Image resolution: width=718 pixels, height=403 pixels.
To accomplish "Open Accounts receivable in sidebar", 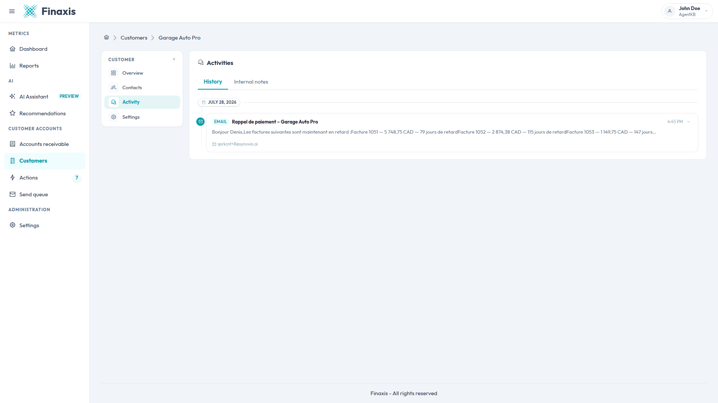I will point(45,144).
